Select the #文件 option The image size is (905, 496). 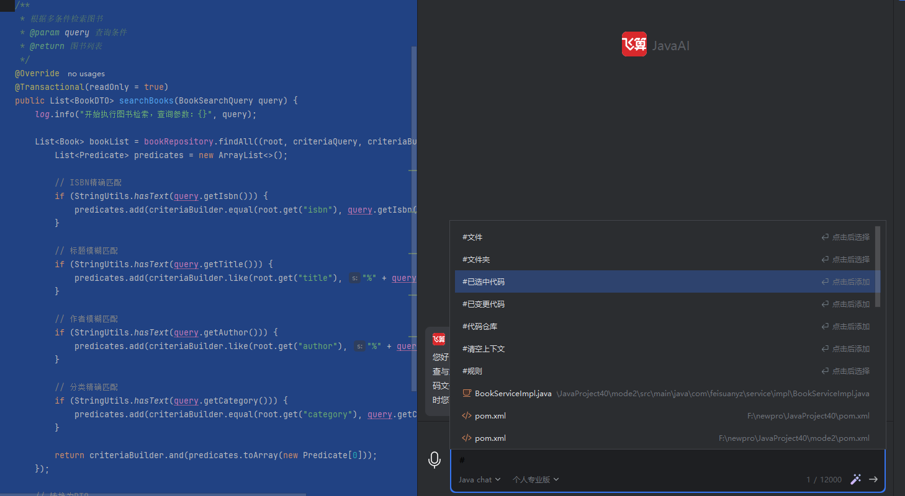473,237
